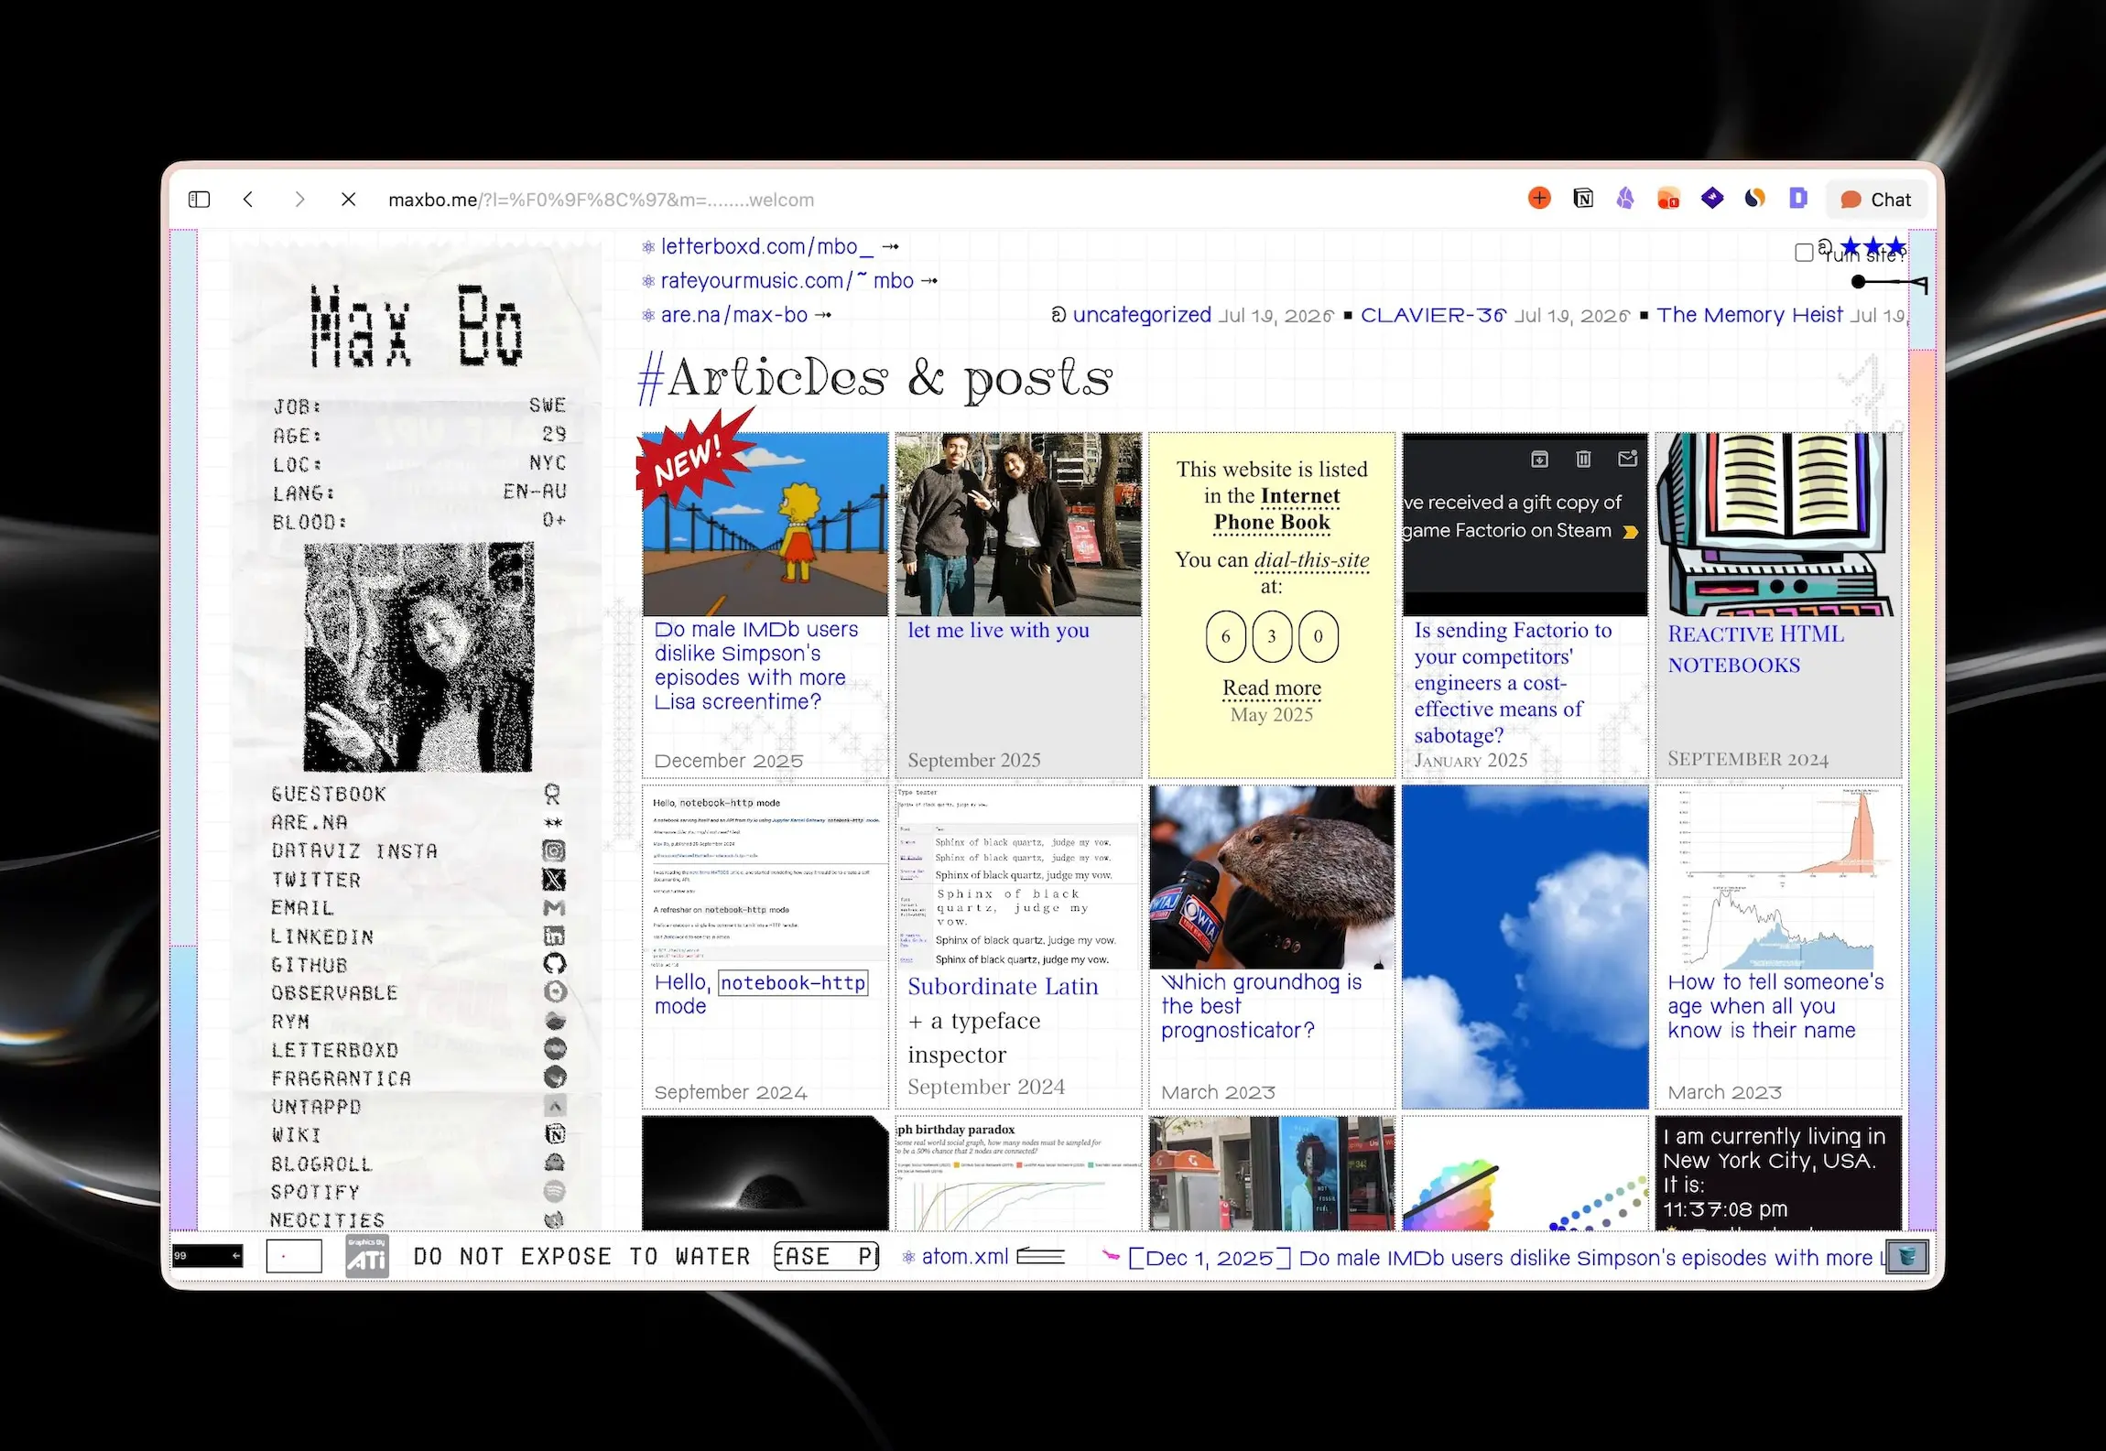The height and width of the screenshot is (1451, 2106).
Task: Click the Spotify icon in sidebar
Action: click(554, 1191)
